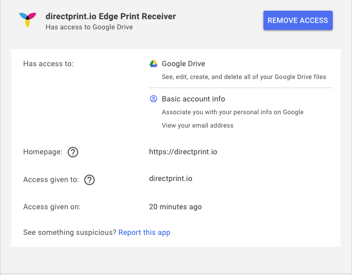Click the Associate you with personal info text
Image resolution: width=353 pixels, height=276 pixels.
pos(232,112)
